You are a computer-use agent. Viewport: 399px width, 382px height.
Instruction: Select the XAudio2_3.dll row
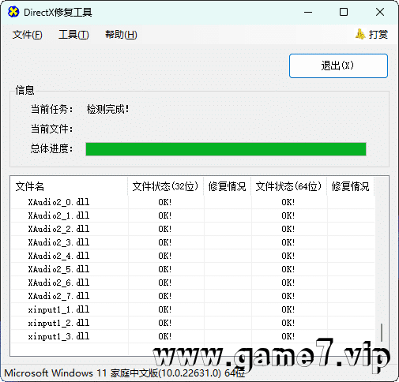(193, 242)
